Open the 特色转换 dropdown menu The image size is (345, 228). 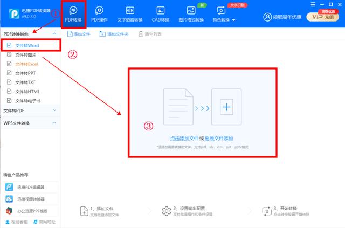(224, 15)
